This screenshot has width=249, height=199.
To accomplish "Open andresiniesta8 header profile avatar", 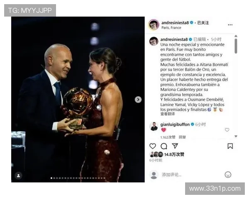I will [x=154, y=25].
